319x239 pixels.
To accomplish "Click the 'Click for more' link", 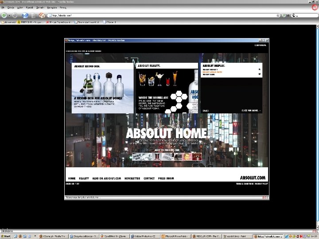I will pyautogui.click(x=251, y=111).
